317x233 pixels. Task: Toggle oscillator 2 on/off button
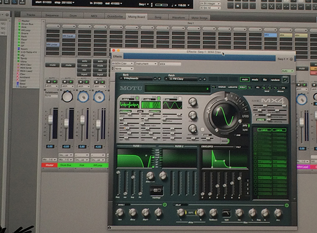(158, 98)
